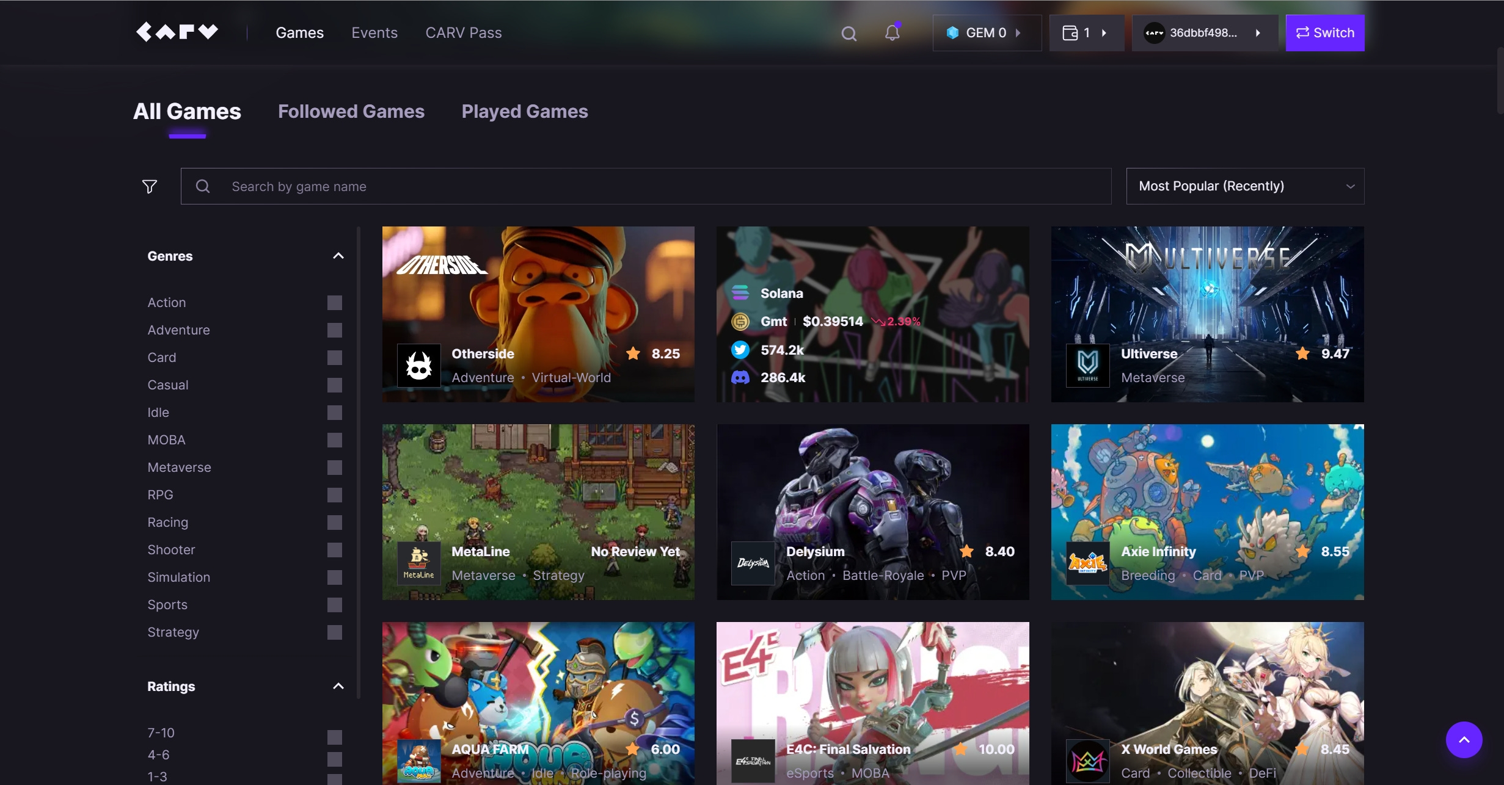This screenshot has height=785, width=1504.
Task: Click the Discord icon on Solana card
Action: pos(740,377)
